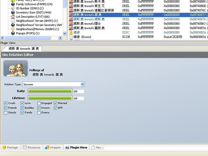Click the Sim Relation Editor header
The width and height of the screenshot is (208, 156).
[104, 55]
